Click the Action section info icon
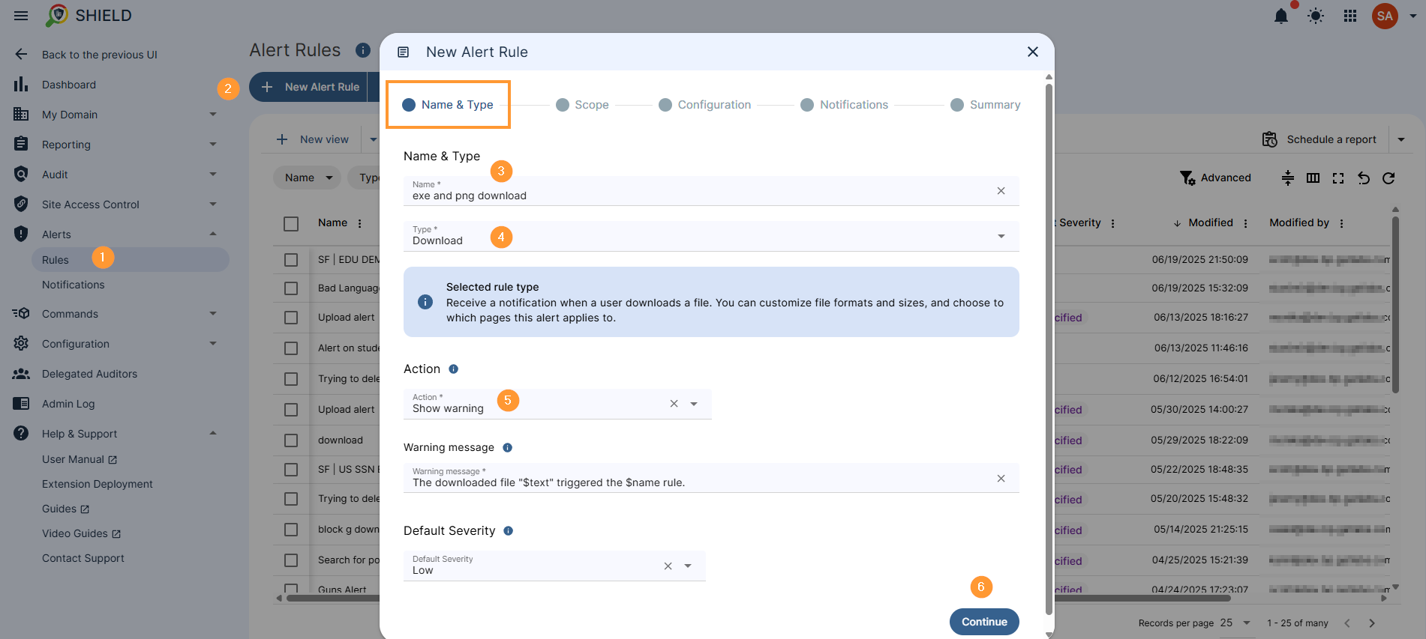This screenshot has width=1426, height=639. 453,369
